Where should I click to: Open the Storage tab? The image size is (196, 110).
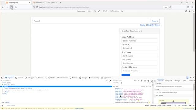83,78
